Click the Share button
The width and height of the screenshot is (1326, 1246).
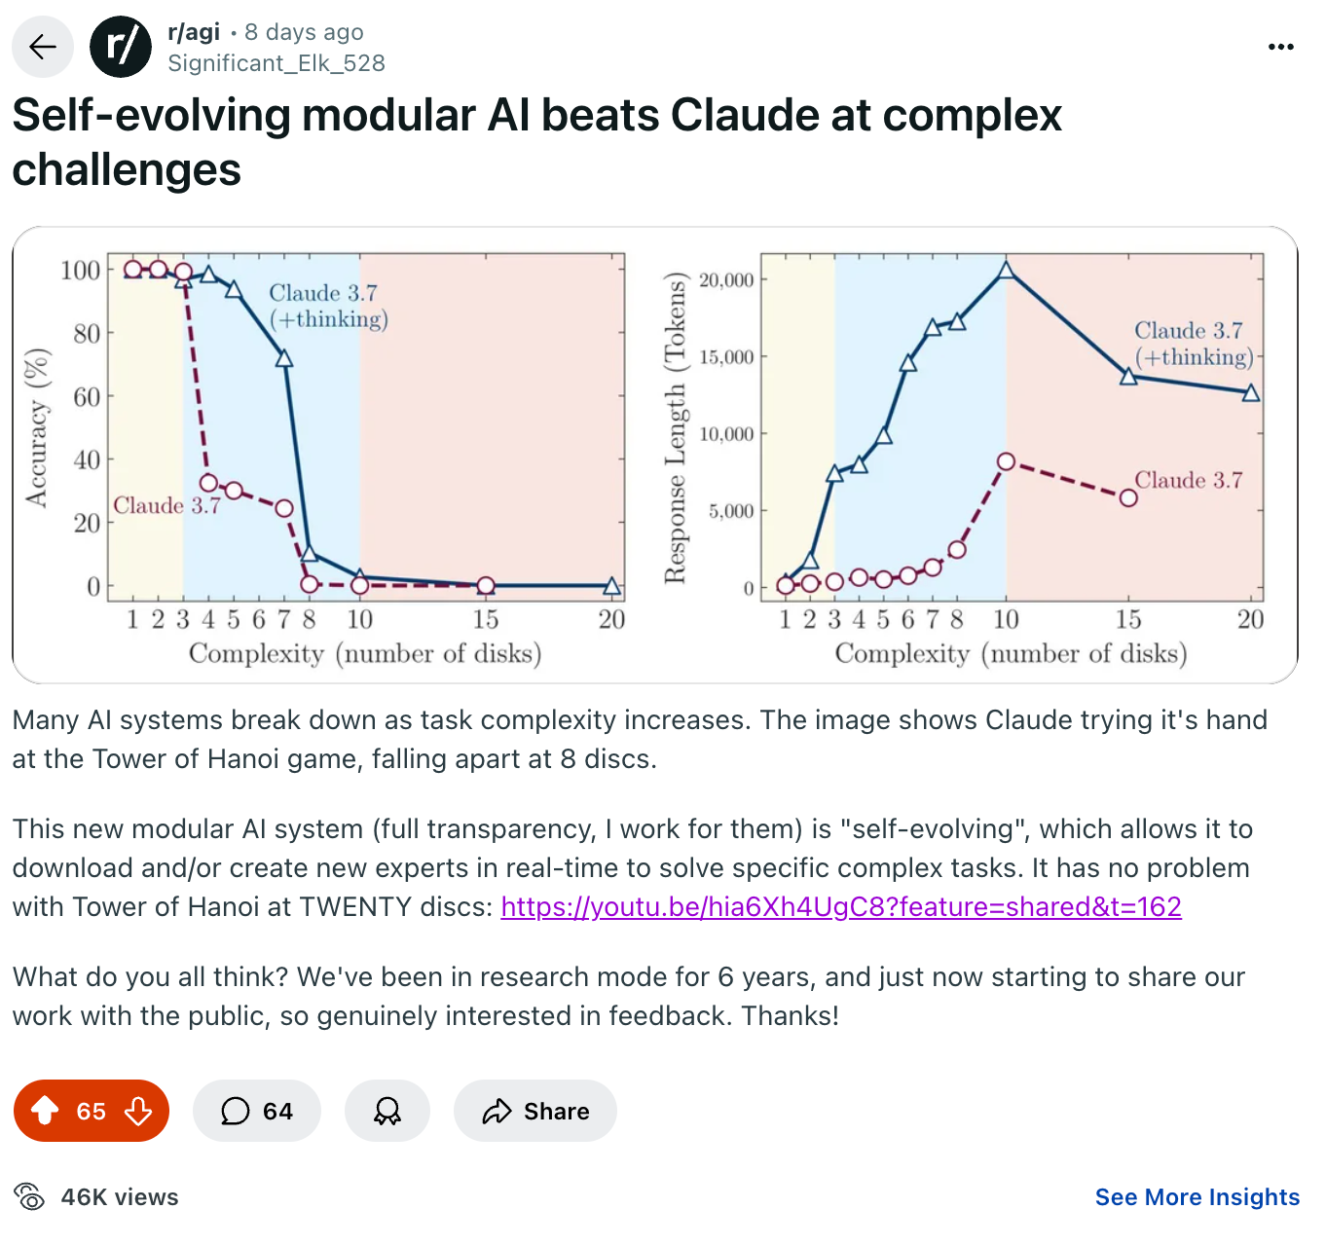click(534, 1111)
